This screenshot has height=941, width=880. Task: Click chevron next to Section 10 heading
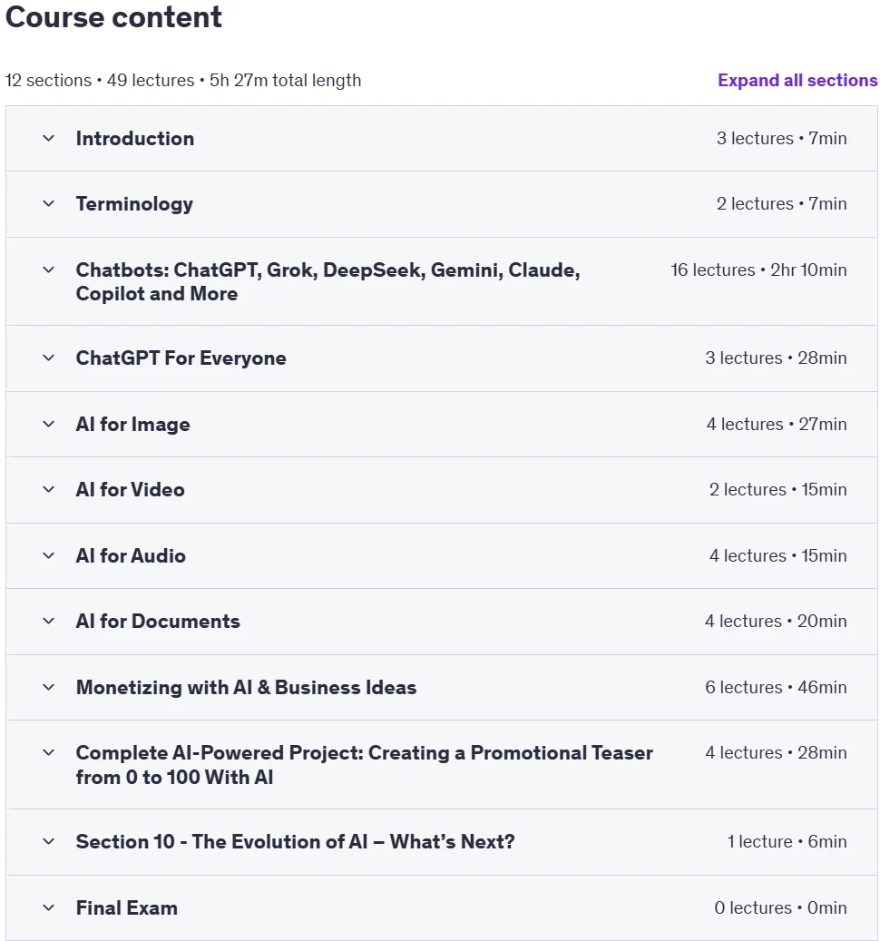point(49,842)
